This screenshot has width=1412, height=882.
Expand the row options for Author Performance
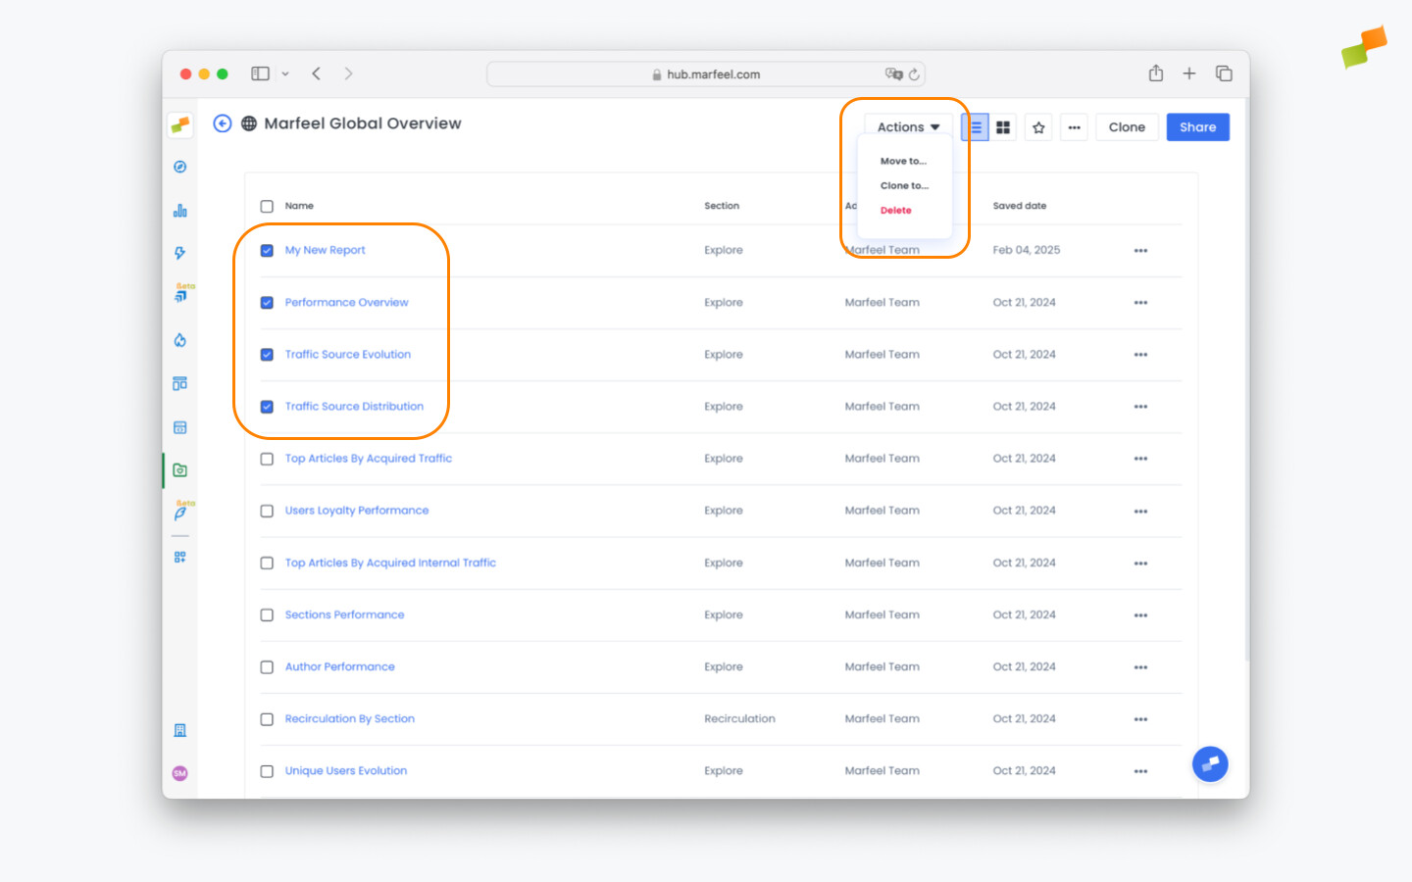[x=1140, y=667]
